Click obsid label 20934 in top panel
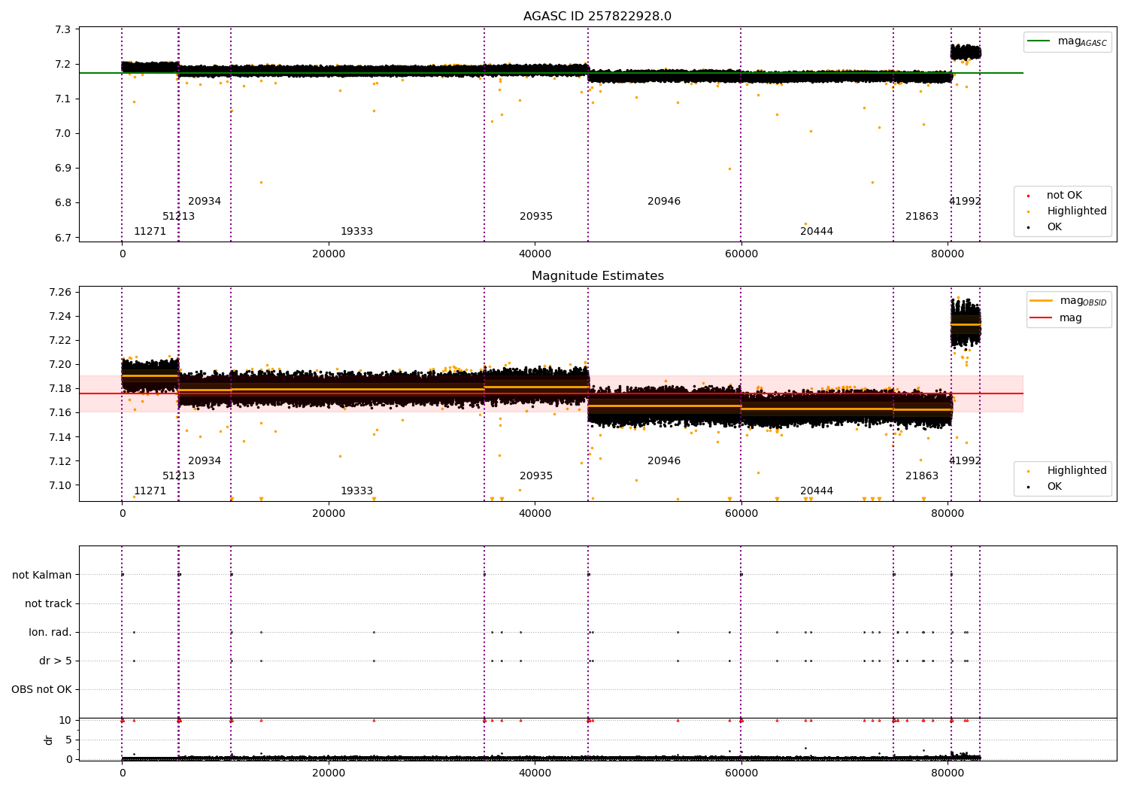Screen dimensions: 1128x790 click(x=205, y=202)
